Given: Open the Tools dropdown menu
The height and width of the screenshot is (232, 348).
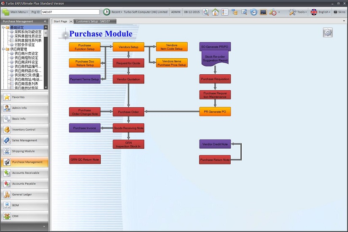Looking at the screenshot, I should click(298, 12).
